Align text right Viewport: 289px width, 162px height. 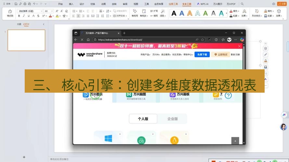coord(83,16)
